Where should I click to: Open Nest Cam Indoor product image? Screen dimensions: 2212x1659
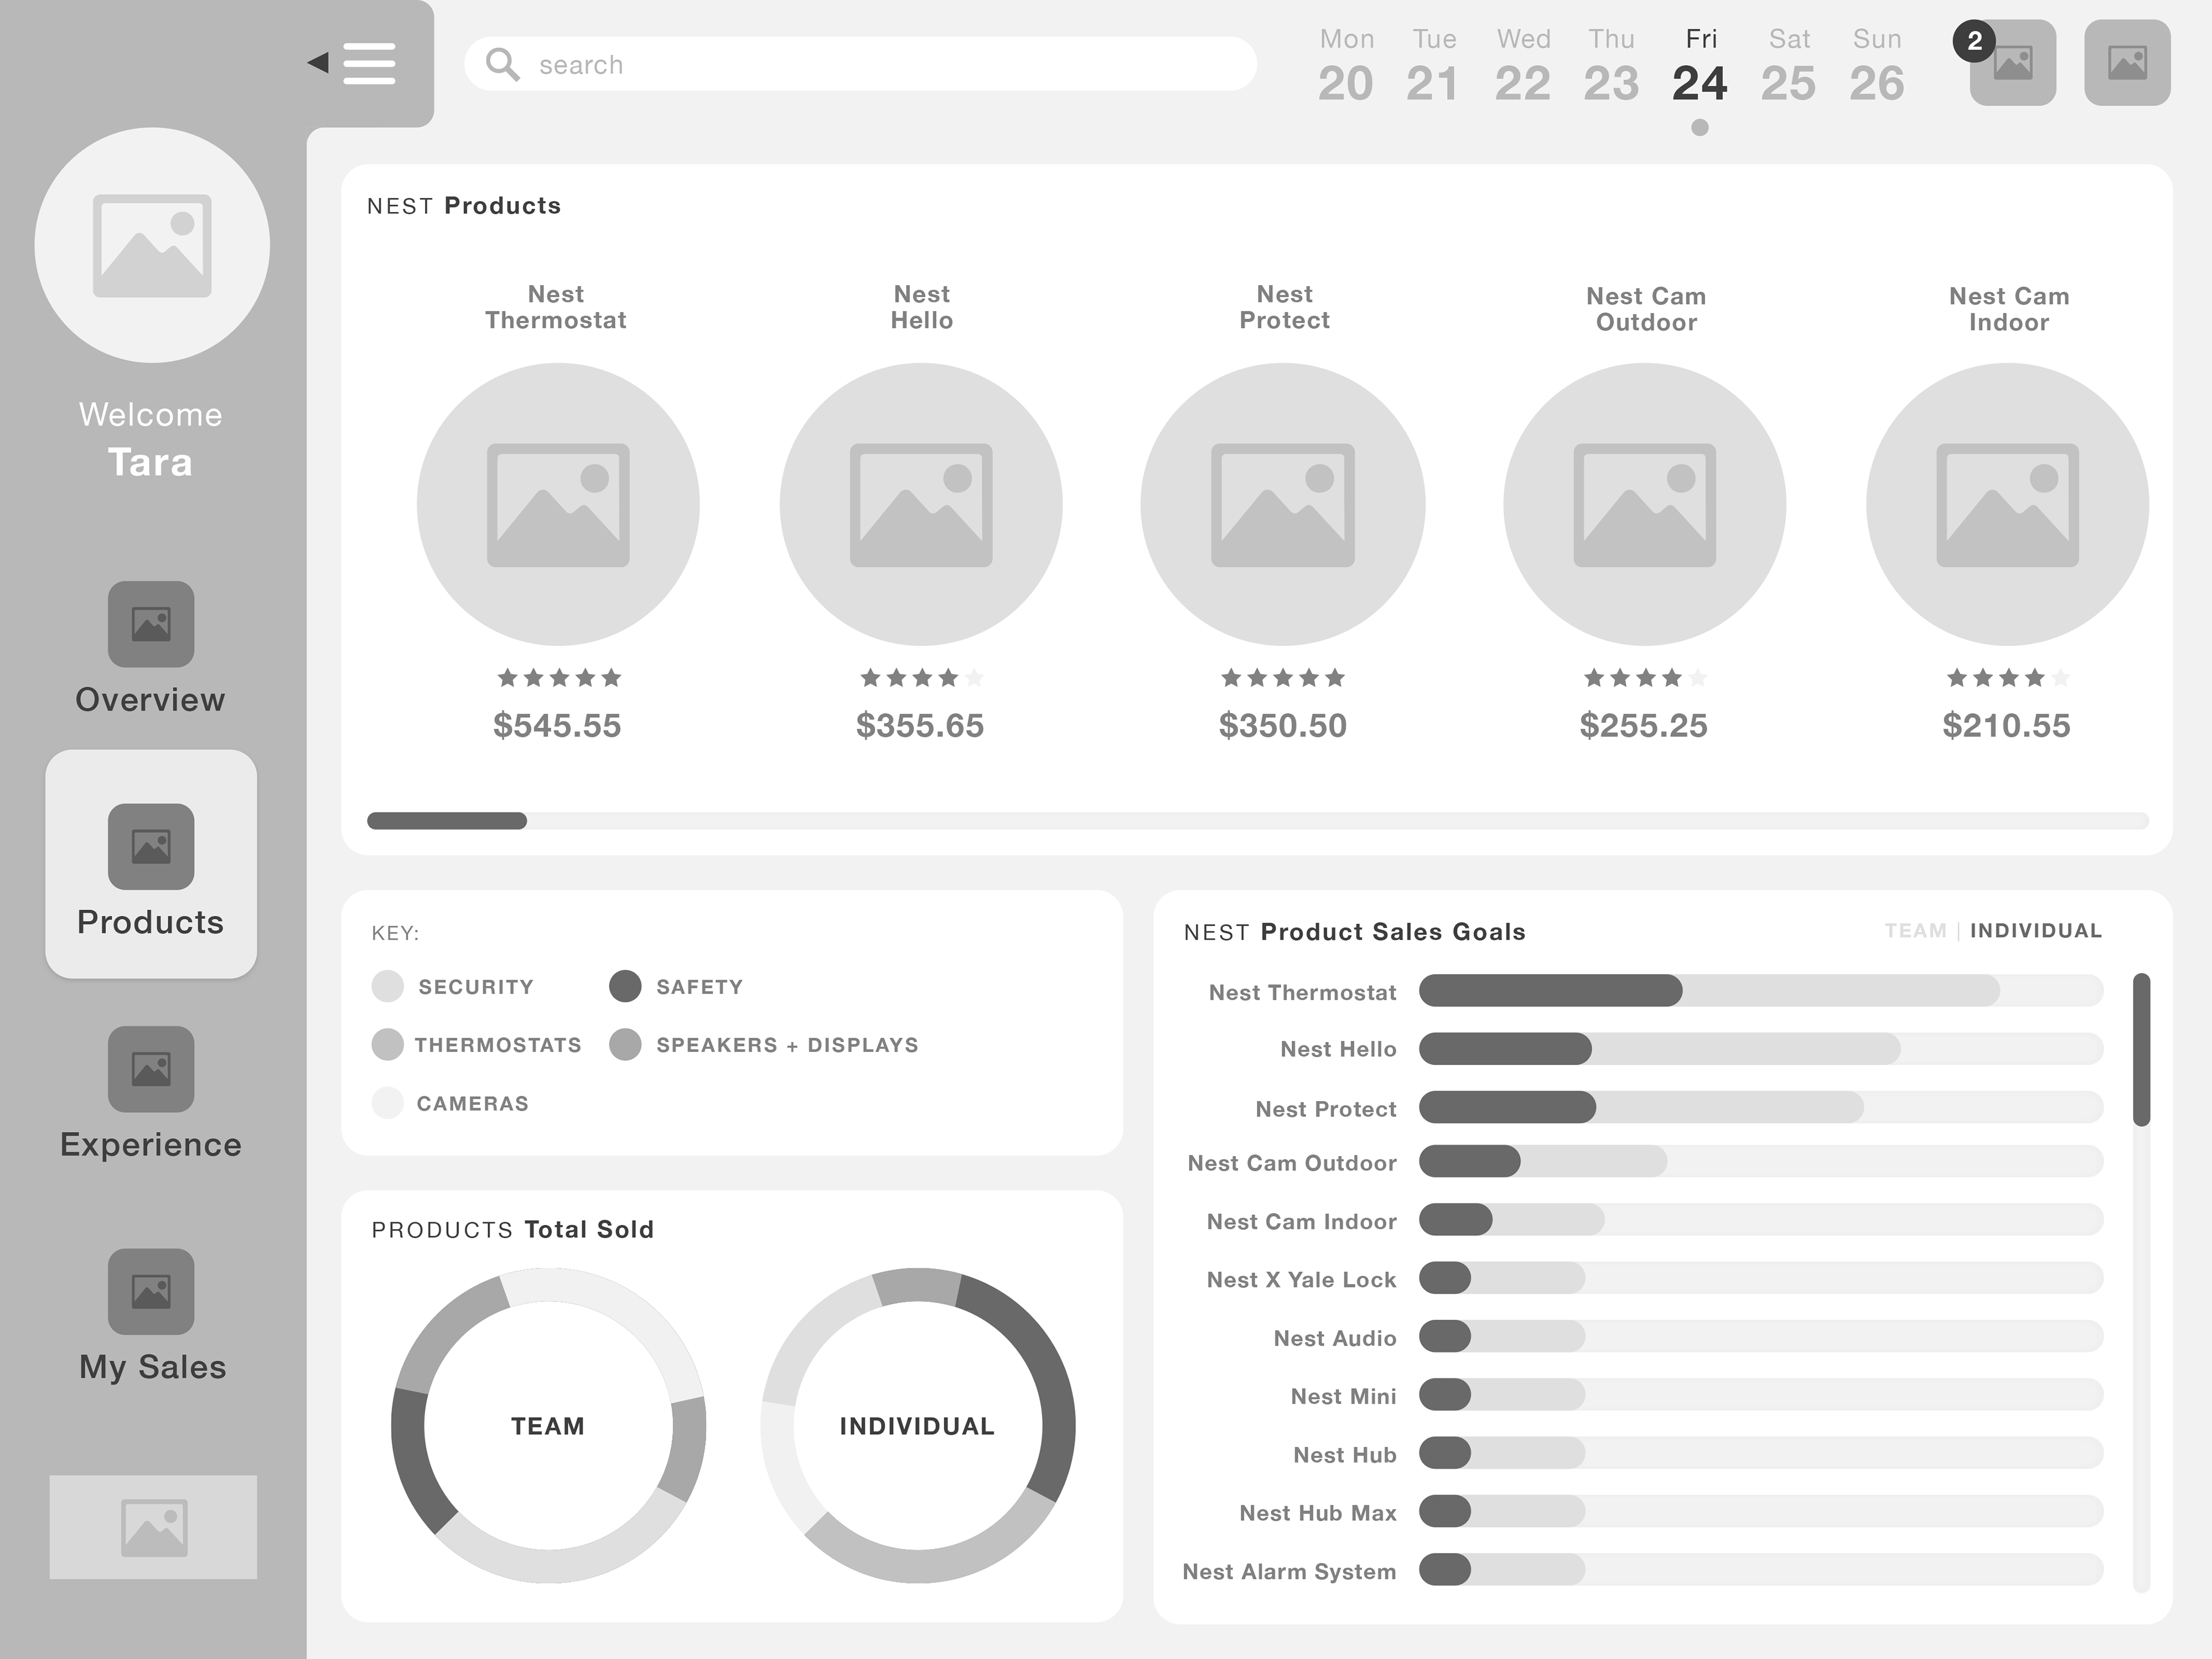pyautogui.click(x=2007, y=504)
